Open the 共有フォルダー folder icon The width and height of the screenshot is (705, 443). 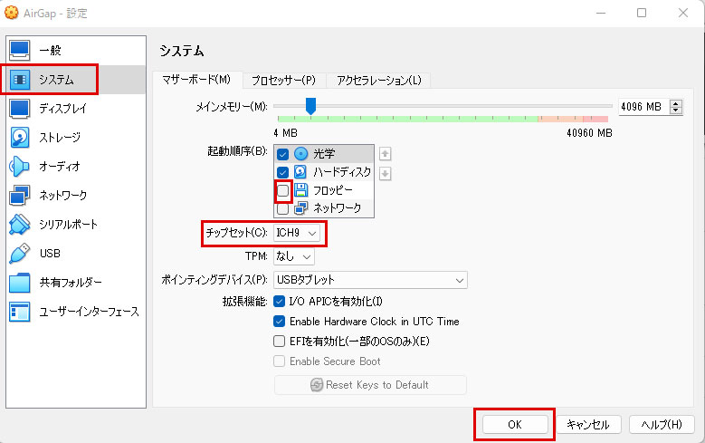click(19, 283)
